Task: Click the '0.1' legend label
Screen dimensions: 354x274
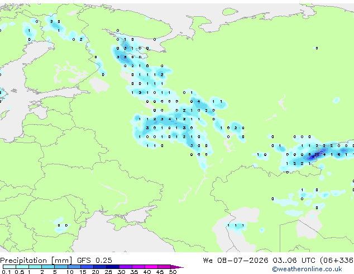Action: pos(6,272)
